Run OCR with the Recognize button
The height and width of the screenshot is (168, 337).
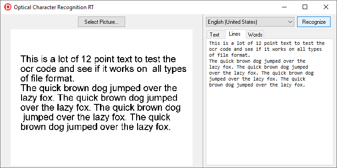314,22
